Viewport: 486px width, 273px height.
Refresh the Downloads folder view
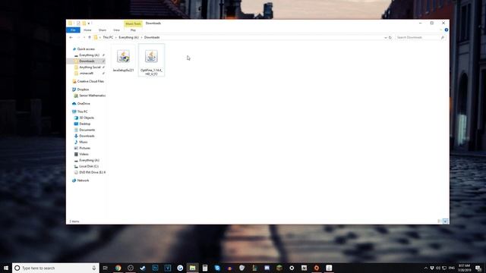(390, 37)
